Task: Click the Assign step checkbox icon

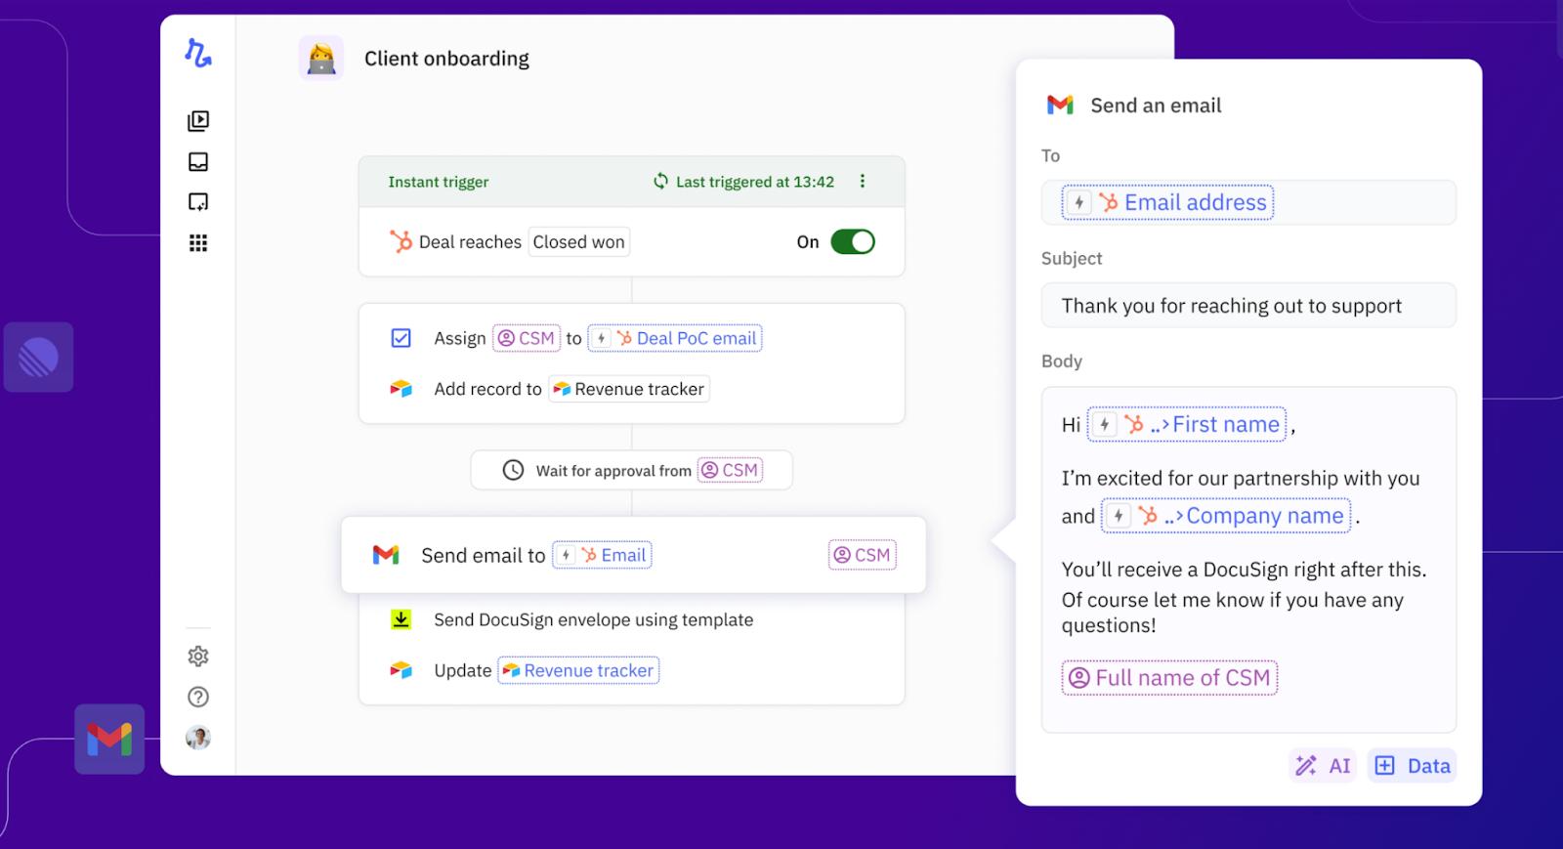Action: [401, 338]
